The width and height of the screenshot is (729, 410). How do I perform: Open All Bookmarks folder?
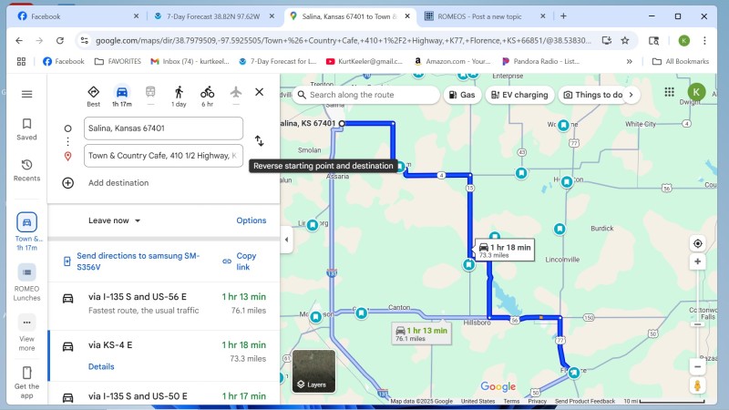(x=681, y=61)
